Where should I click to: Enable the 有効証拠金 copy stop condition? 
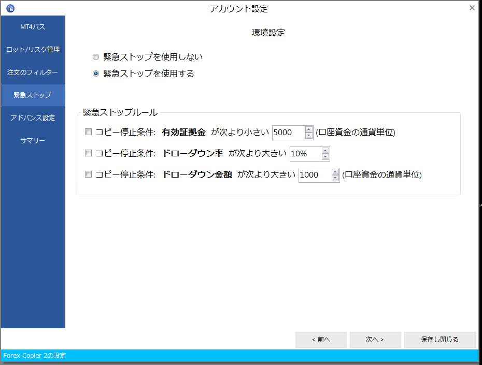(x=88, y=132)
